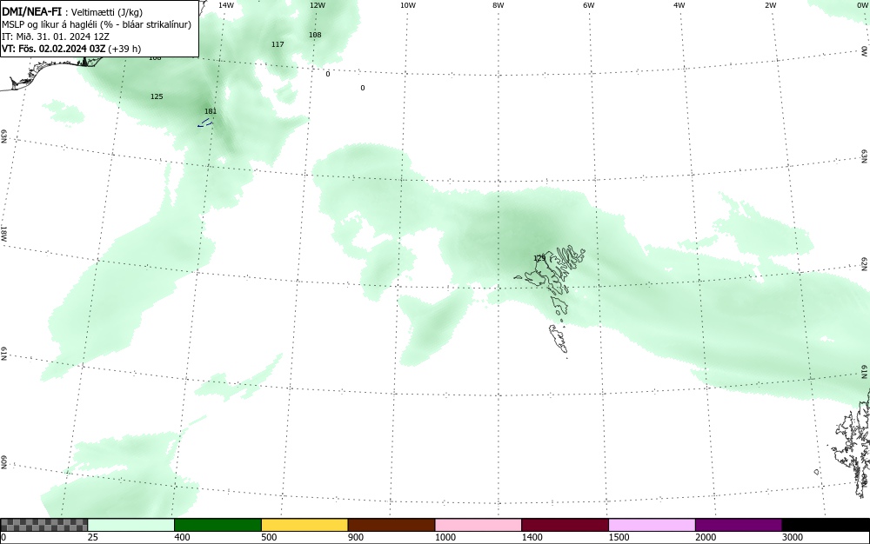Click the 62N latitude label

coord(865,264)
